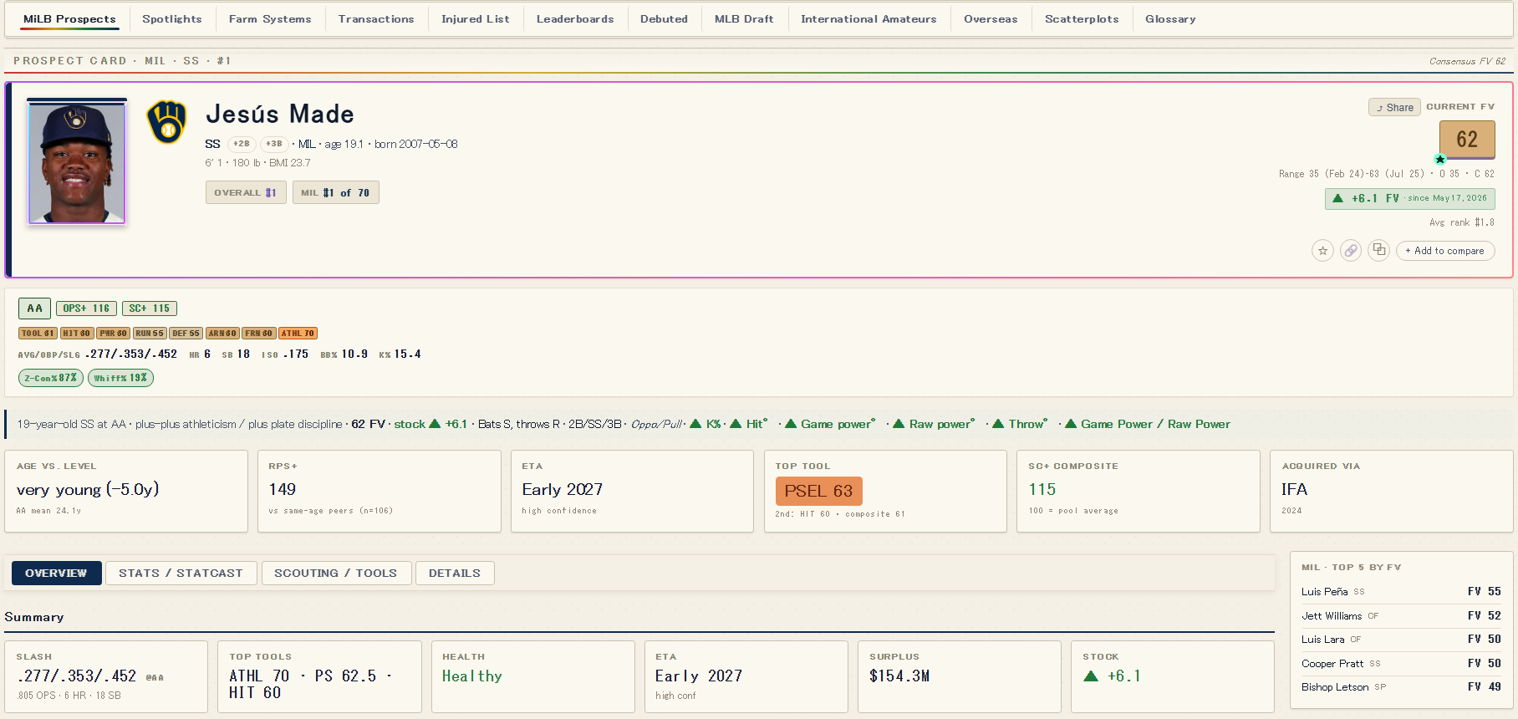The image size is (1518, 719).
Task: Click the +3B position chip
Action: point(274,144)
